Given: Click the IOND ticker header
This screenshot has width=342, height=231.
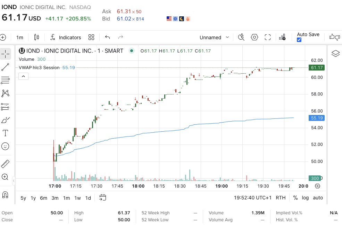Looking at the screenshot, I should (x=9, y=7).
